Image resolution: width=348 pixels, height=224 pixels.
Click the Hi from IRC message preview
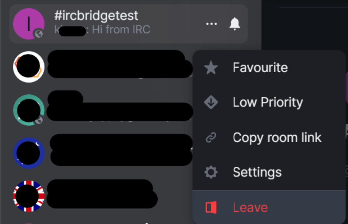point(121,30)
